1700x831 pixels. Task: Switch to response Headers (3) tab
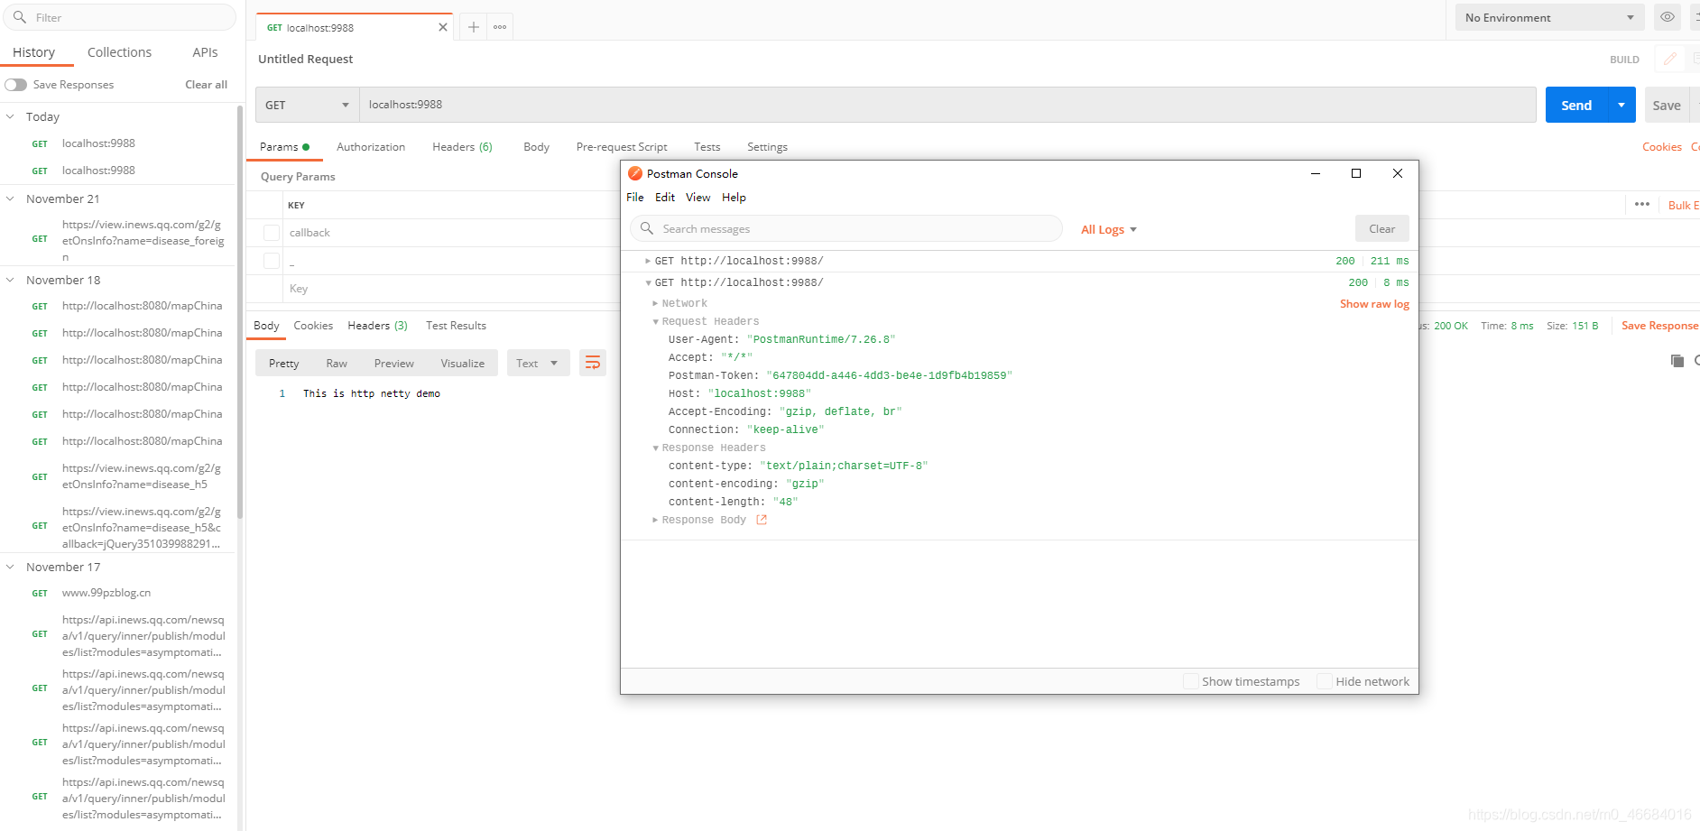[x=377, y=326]
